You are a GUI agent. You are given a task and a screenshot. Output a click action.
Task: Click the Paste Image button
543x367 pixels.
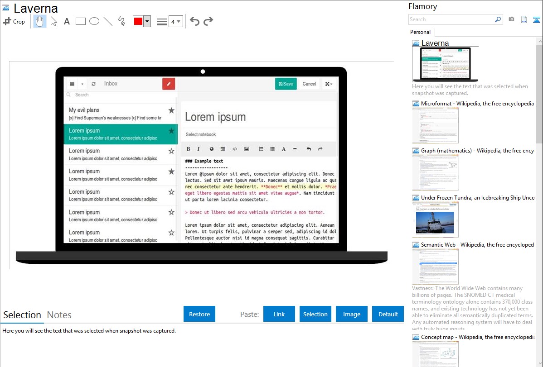point(352,314)
